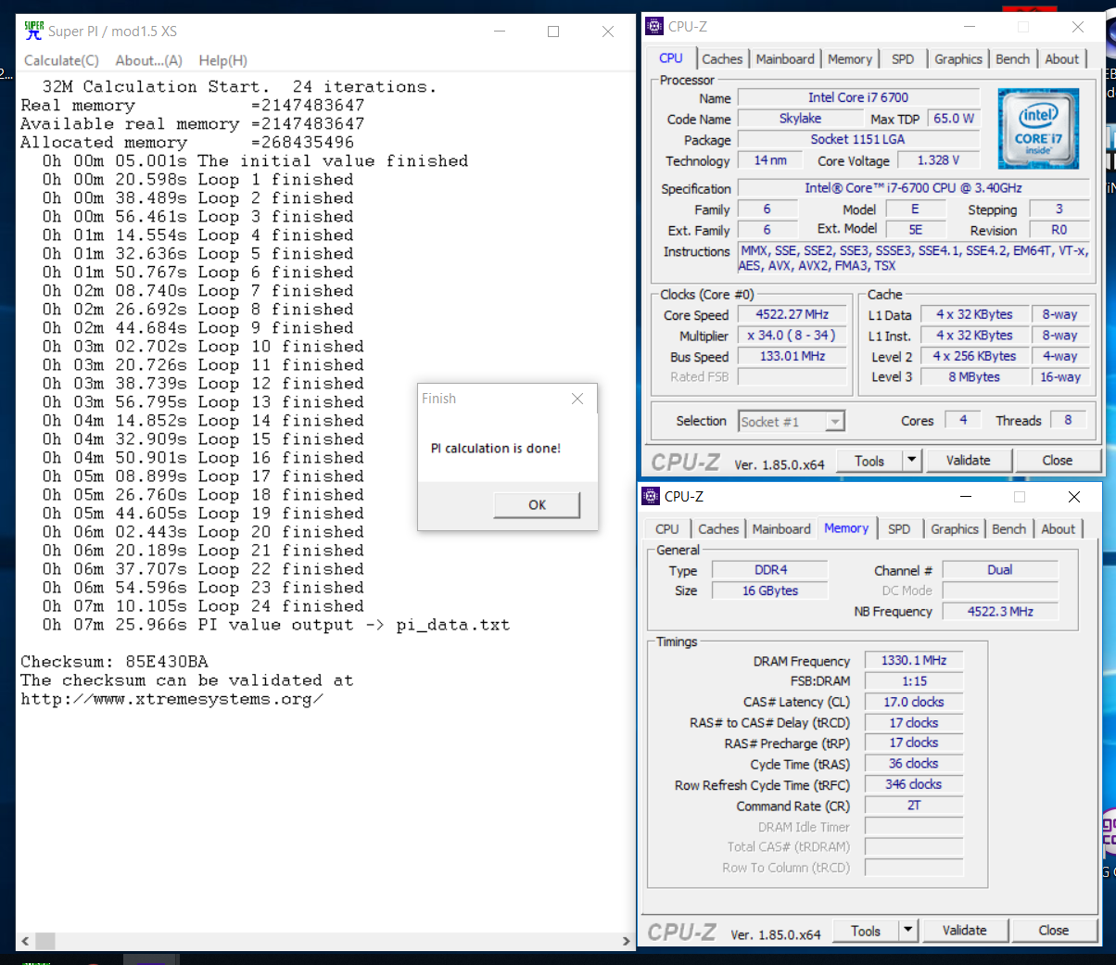Viewport: 1116px width, 965px height.
Task: Click Validate button in lower CPU-Z window
Action: click(x=965, y=931)
